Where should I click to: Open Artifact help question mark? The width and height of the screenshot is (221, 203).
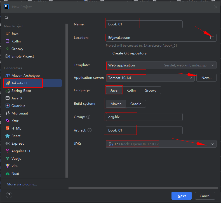point(90,130)
